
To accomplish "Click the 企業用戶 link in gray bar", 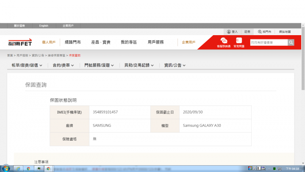I will pos(68,26).
